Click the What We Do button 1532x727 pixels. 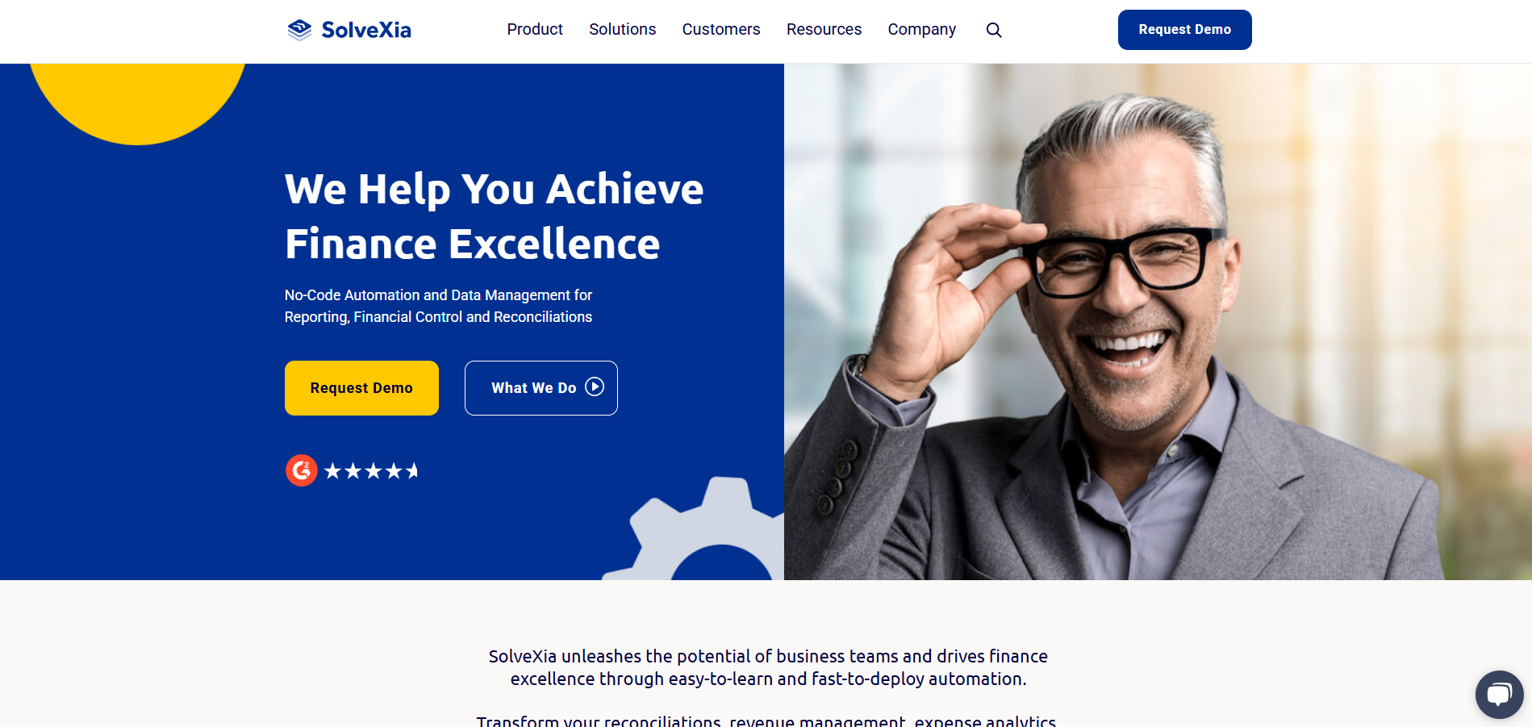(541, 388)
